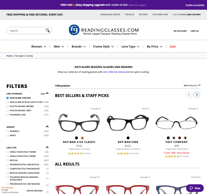
Task: Go to next best sellers slide
Action: click(x=197, y=94)
